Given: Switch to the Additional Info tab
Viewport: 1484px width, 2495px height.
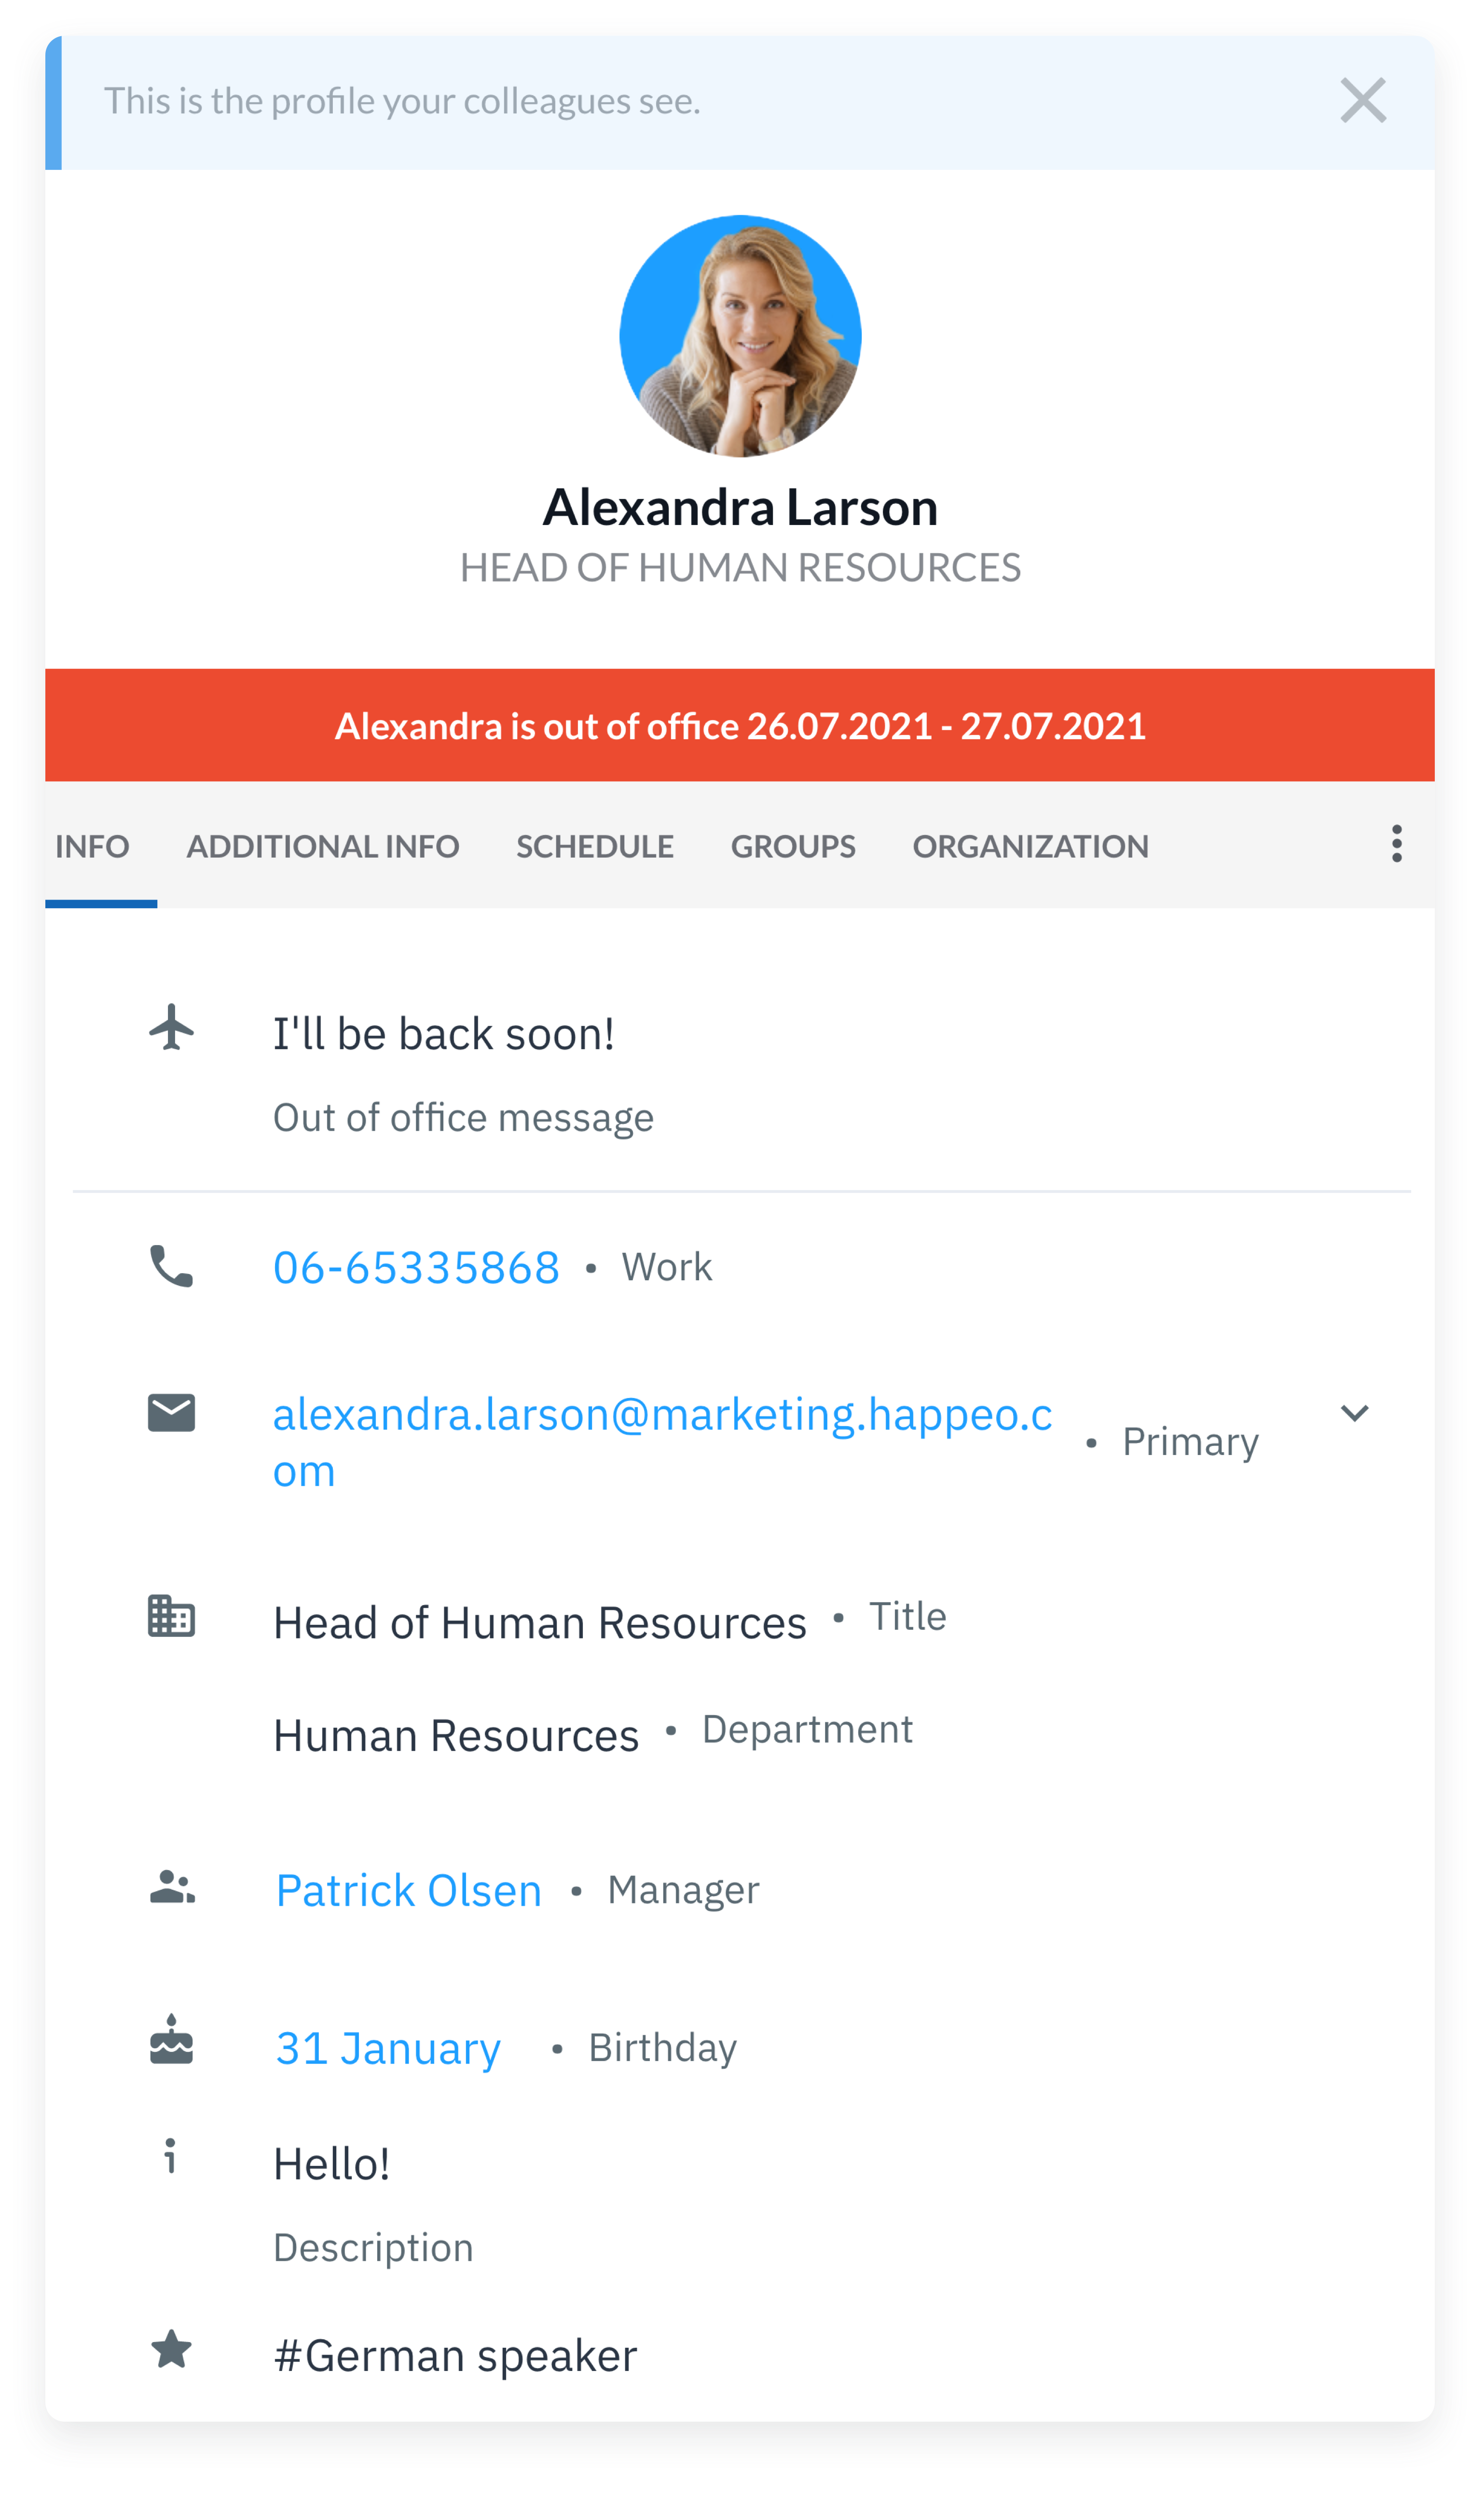Looking at the screenshot, I should [x=322, y=846].
